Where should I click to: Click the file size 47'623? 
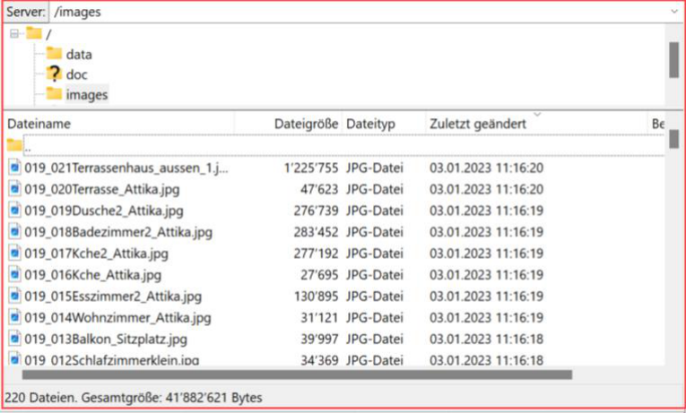[319, 189]
